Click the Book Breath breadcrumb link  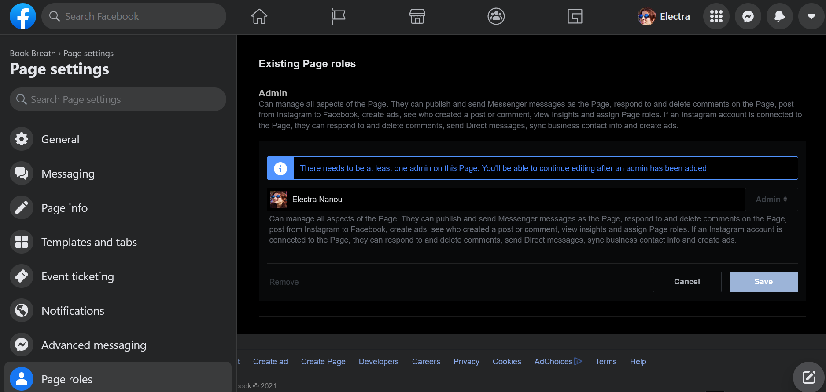click(33, 53)
